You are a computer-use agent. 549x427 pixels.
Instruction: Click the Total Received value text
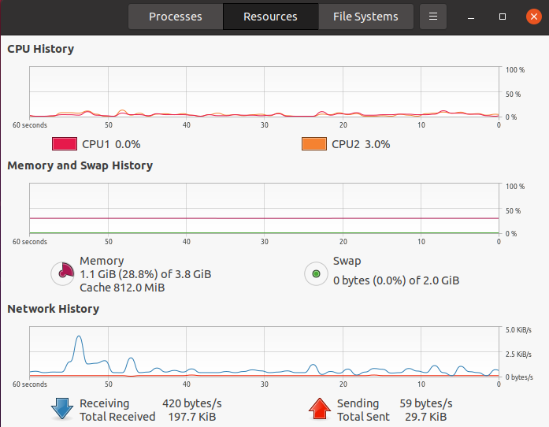tap(192, 417)
